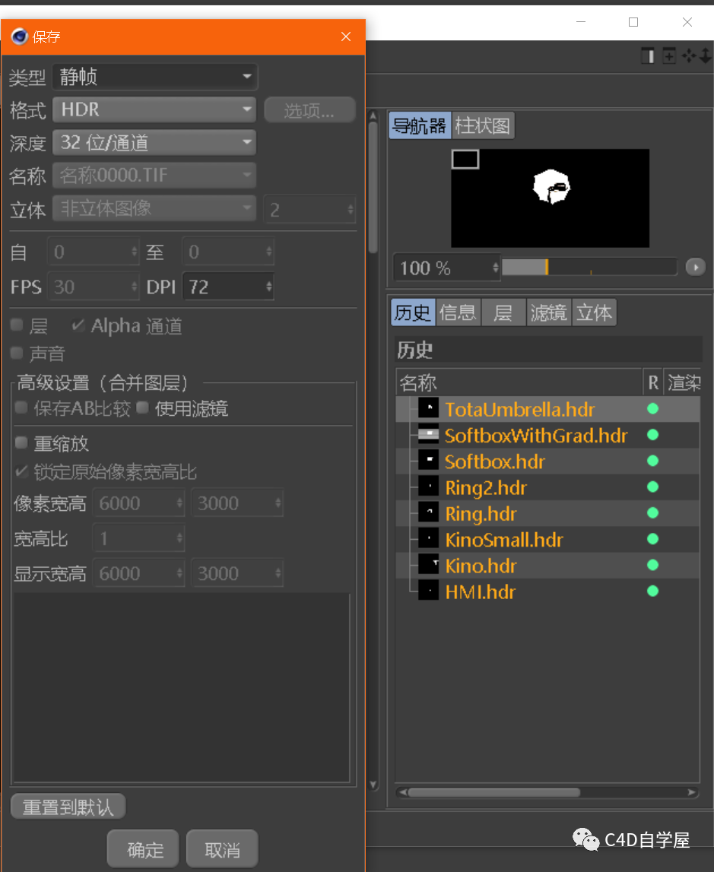Confirm save with 确定 button
The height and width of the screenshot is (872, 714).
point(143,848)
